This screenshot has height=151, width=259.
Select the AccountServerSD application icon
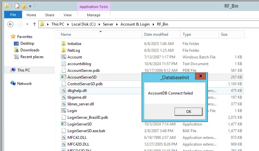pos(64,77)
